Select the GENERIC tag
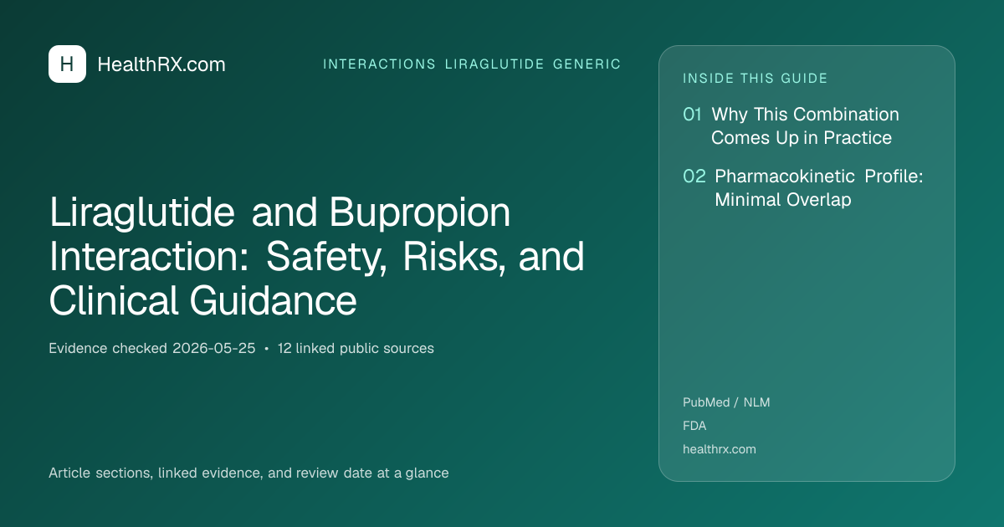The width and height of the screenshot is (1004, 527). 587,64
